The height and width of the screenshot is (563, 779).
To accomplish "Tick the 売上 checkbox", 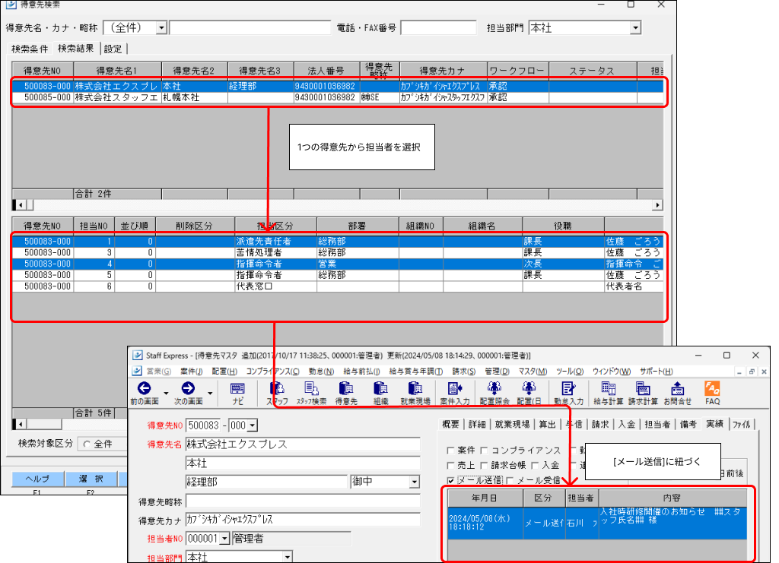I will click(x=450, y=465).
